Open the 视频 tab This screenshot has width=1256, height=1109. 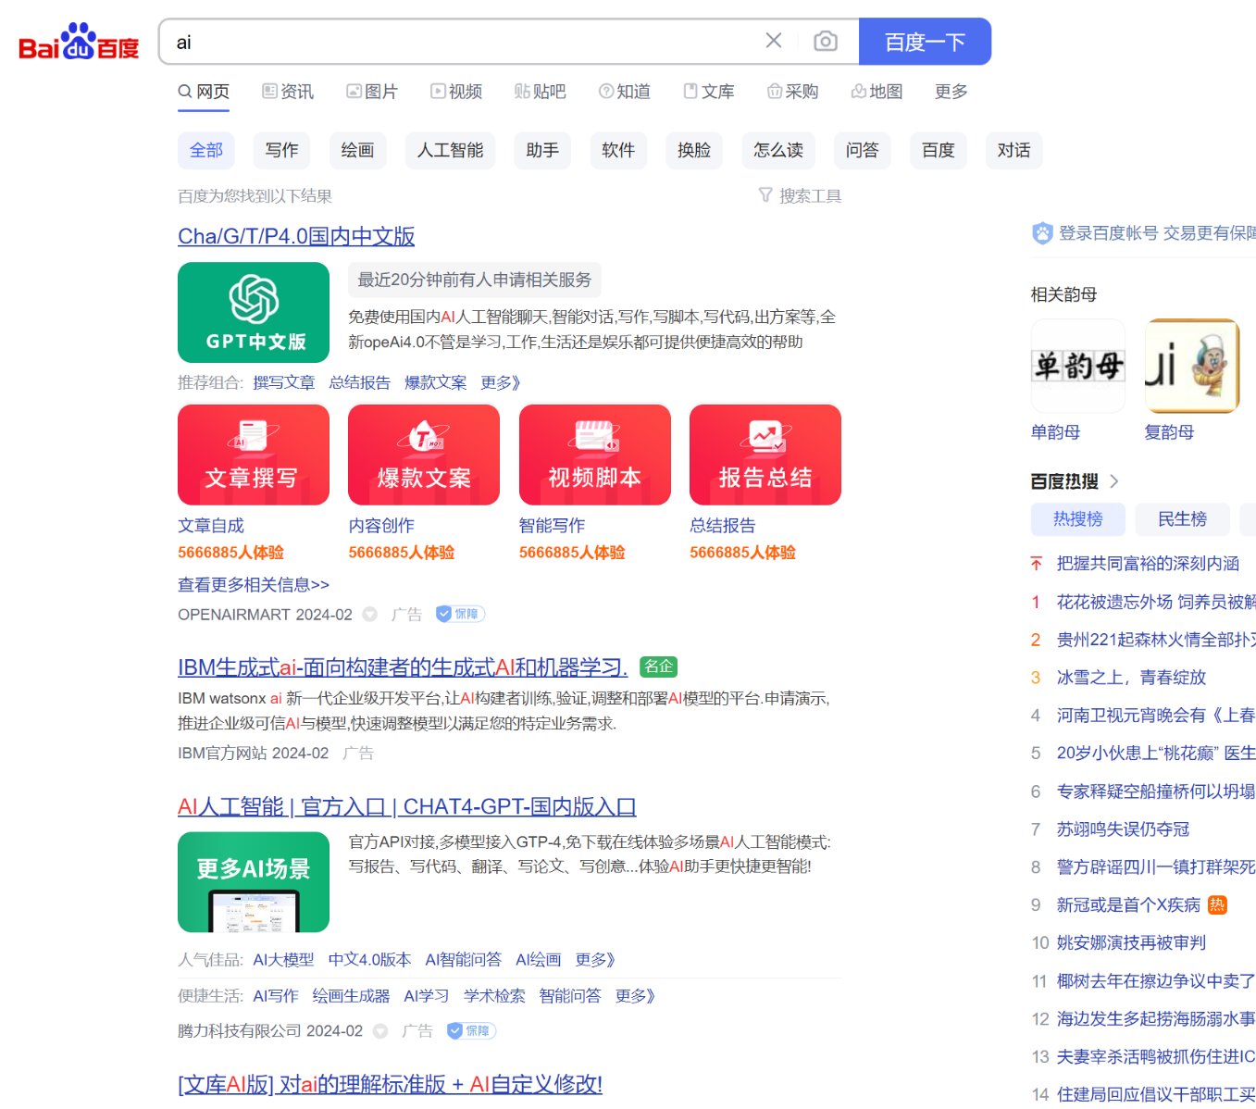456,92
